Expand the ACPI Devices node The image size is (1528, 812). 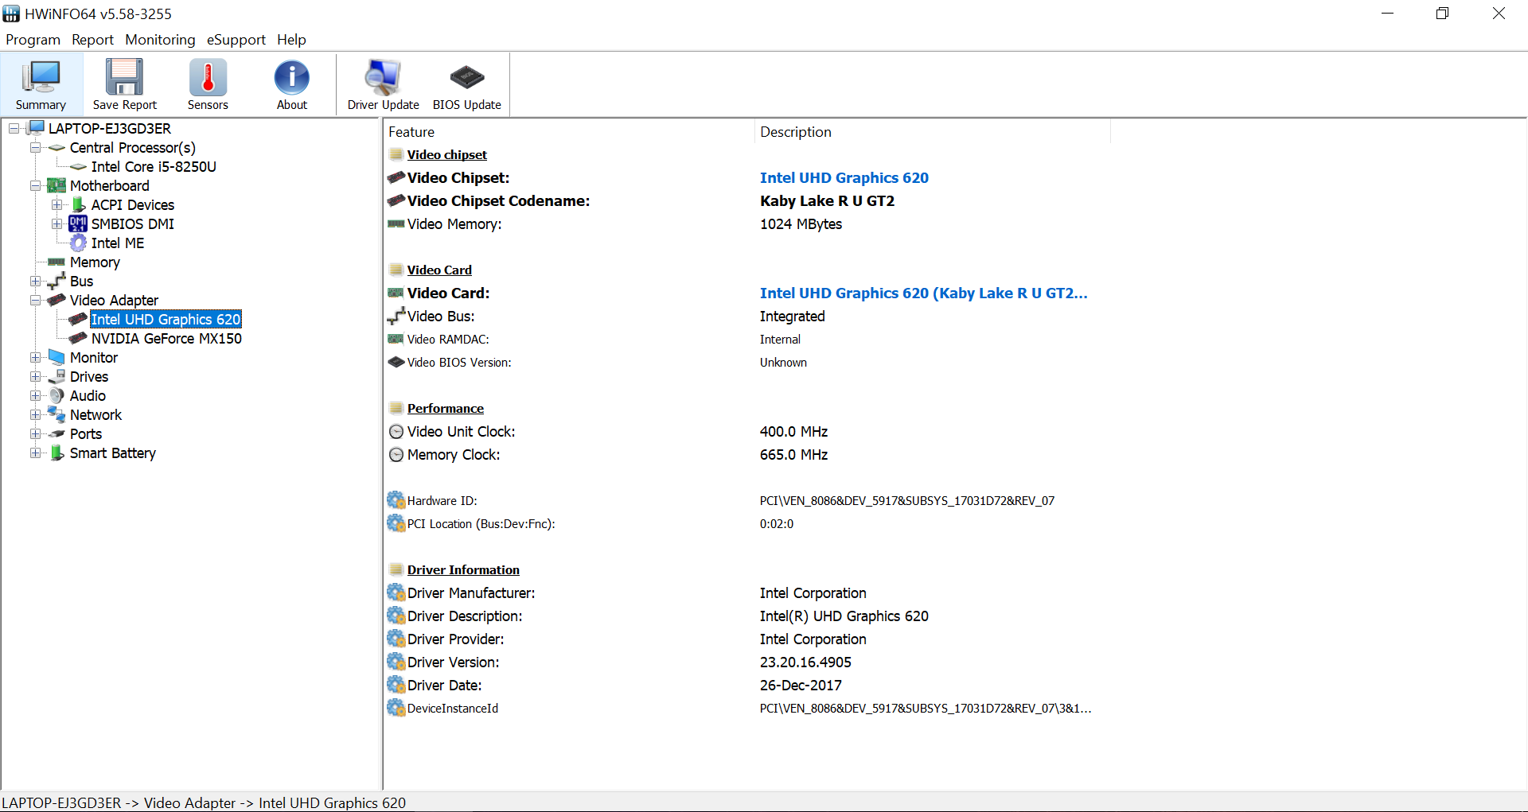(x=57, y=205)
